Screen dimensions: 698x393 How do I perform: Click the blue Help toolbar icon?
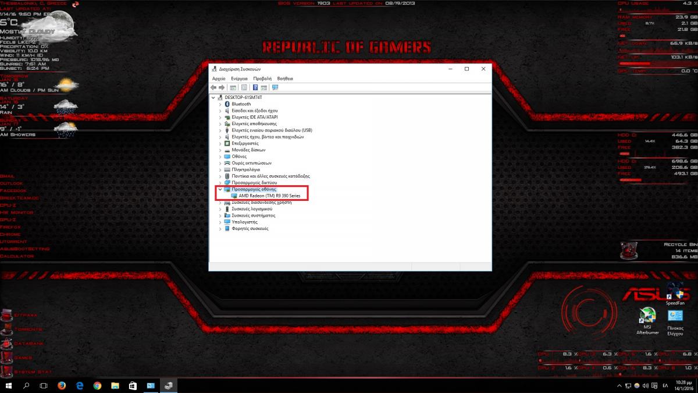tap(255, 87)
